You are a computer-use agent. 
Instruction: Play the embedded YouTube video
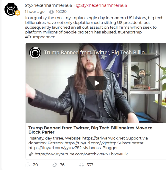click(97, 83)
